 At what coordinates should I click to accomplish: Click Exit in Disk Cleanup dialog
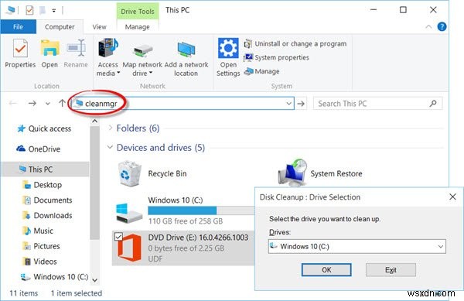click(391, 270)
